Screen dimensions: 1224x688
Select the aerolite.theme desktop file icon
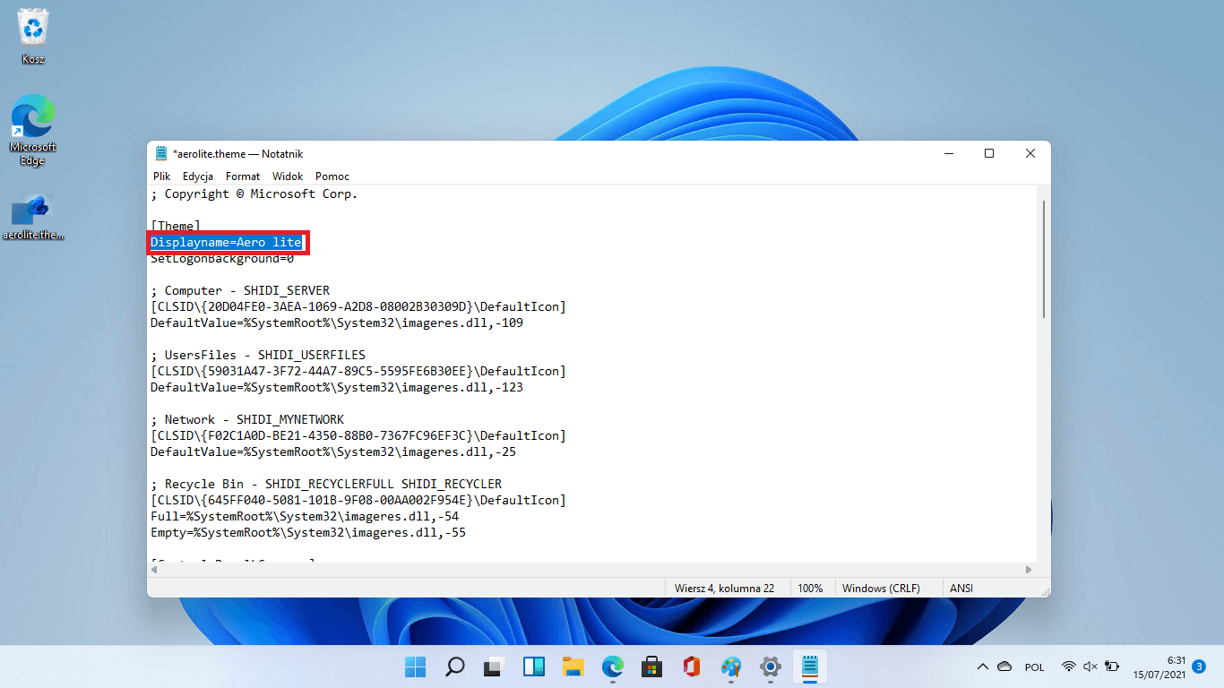(33, 218)
